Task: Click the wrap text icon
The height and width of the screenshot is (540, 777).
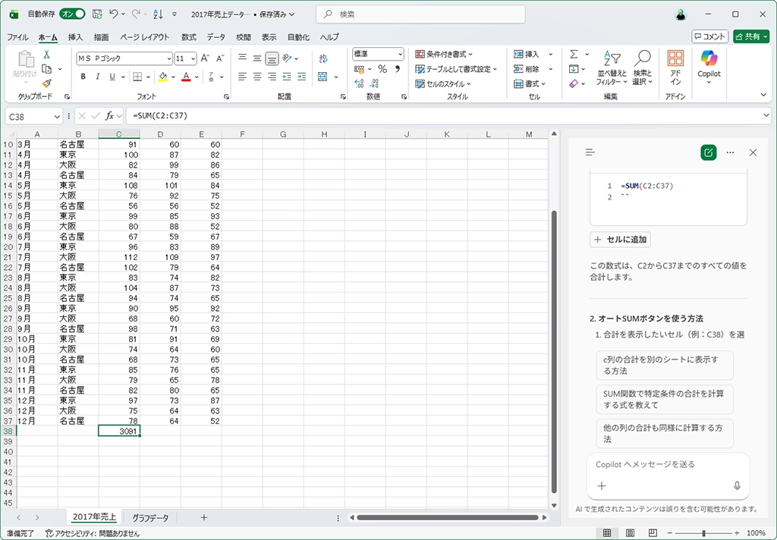Action: 321,58
